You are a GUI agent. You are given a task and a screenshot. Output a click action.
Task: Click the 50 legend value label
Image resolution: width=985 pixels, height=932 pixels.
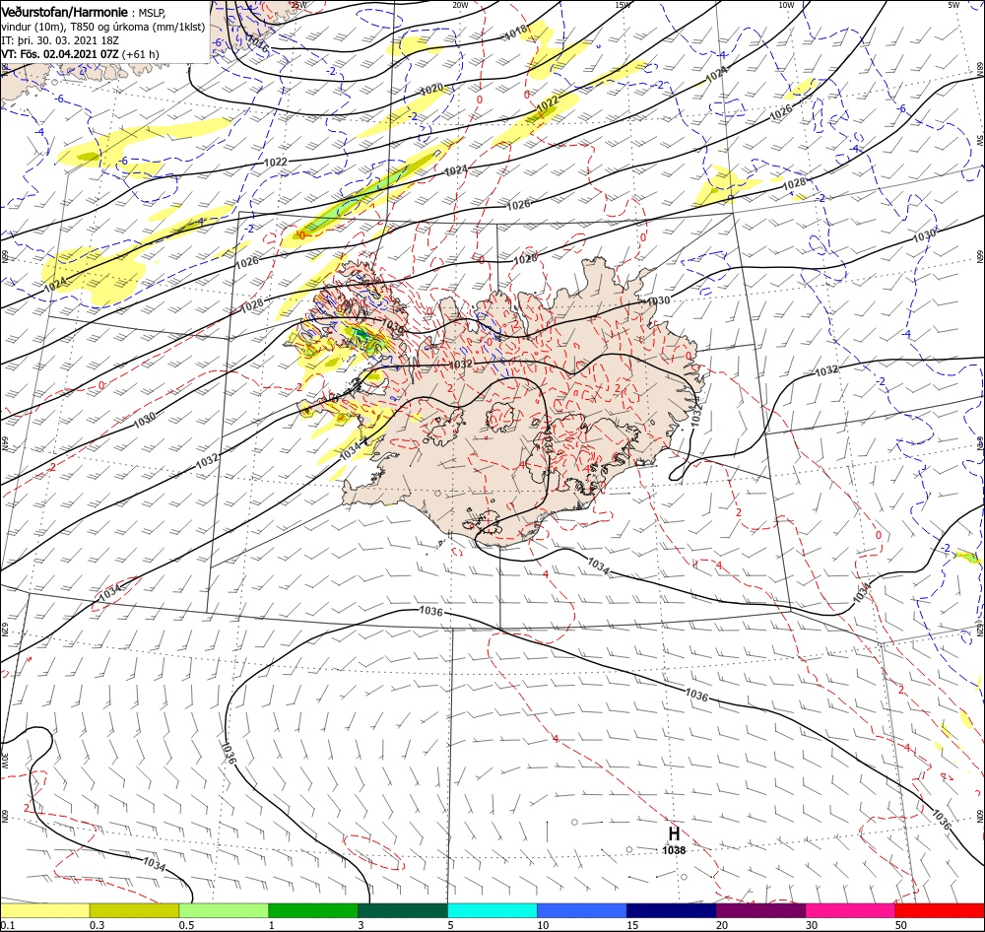(901, 925)
